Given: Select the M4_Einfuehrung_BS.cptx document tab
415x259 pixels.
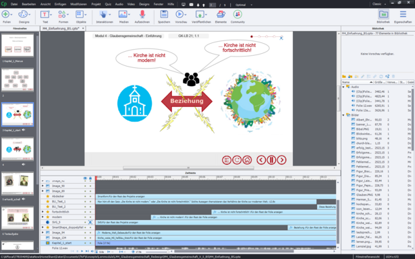Looking at the screenshot, I should point(61,28).
